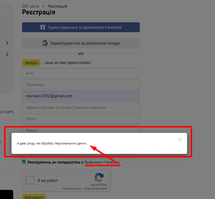Open reCAPTCHA 'Конфіденційність' privacy link
This screenshot has height=199, width=215.
[72, 188]
